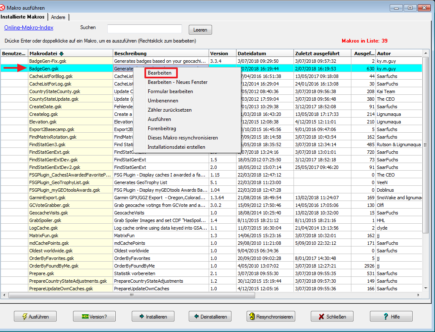Switch to the Andere tab

coord(58,17)
